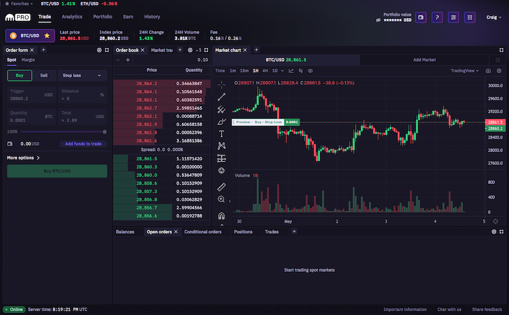Image resolution: width=509 pixels, height=315 pixels.
Task: Select the Buy side toggle
Action: point(20,75)
